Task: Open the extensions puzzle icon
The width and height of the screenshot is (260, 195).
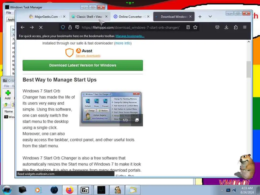Action: (236, 27)
